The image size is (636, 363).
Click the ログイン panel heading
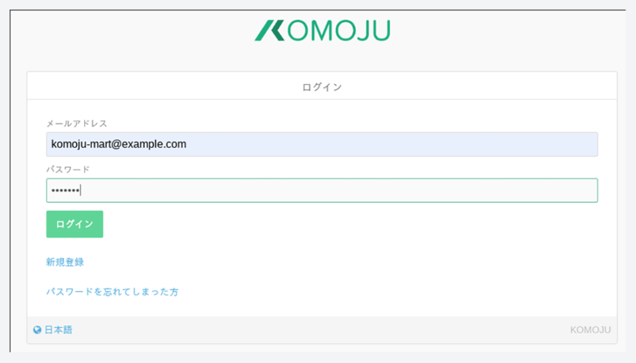pos(322,87)
